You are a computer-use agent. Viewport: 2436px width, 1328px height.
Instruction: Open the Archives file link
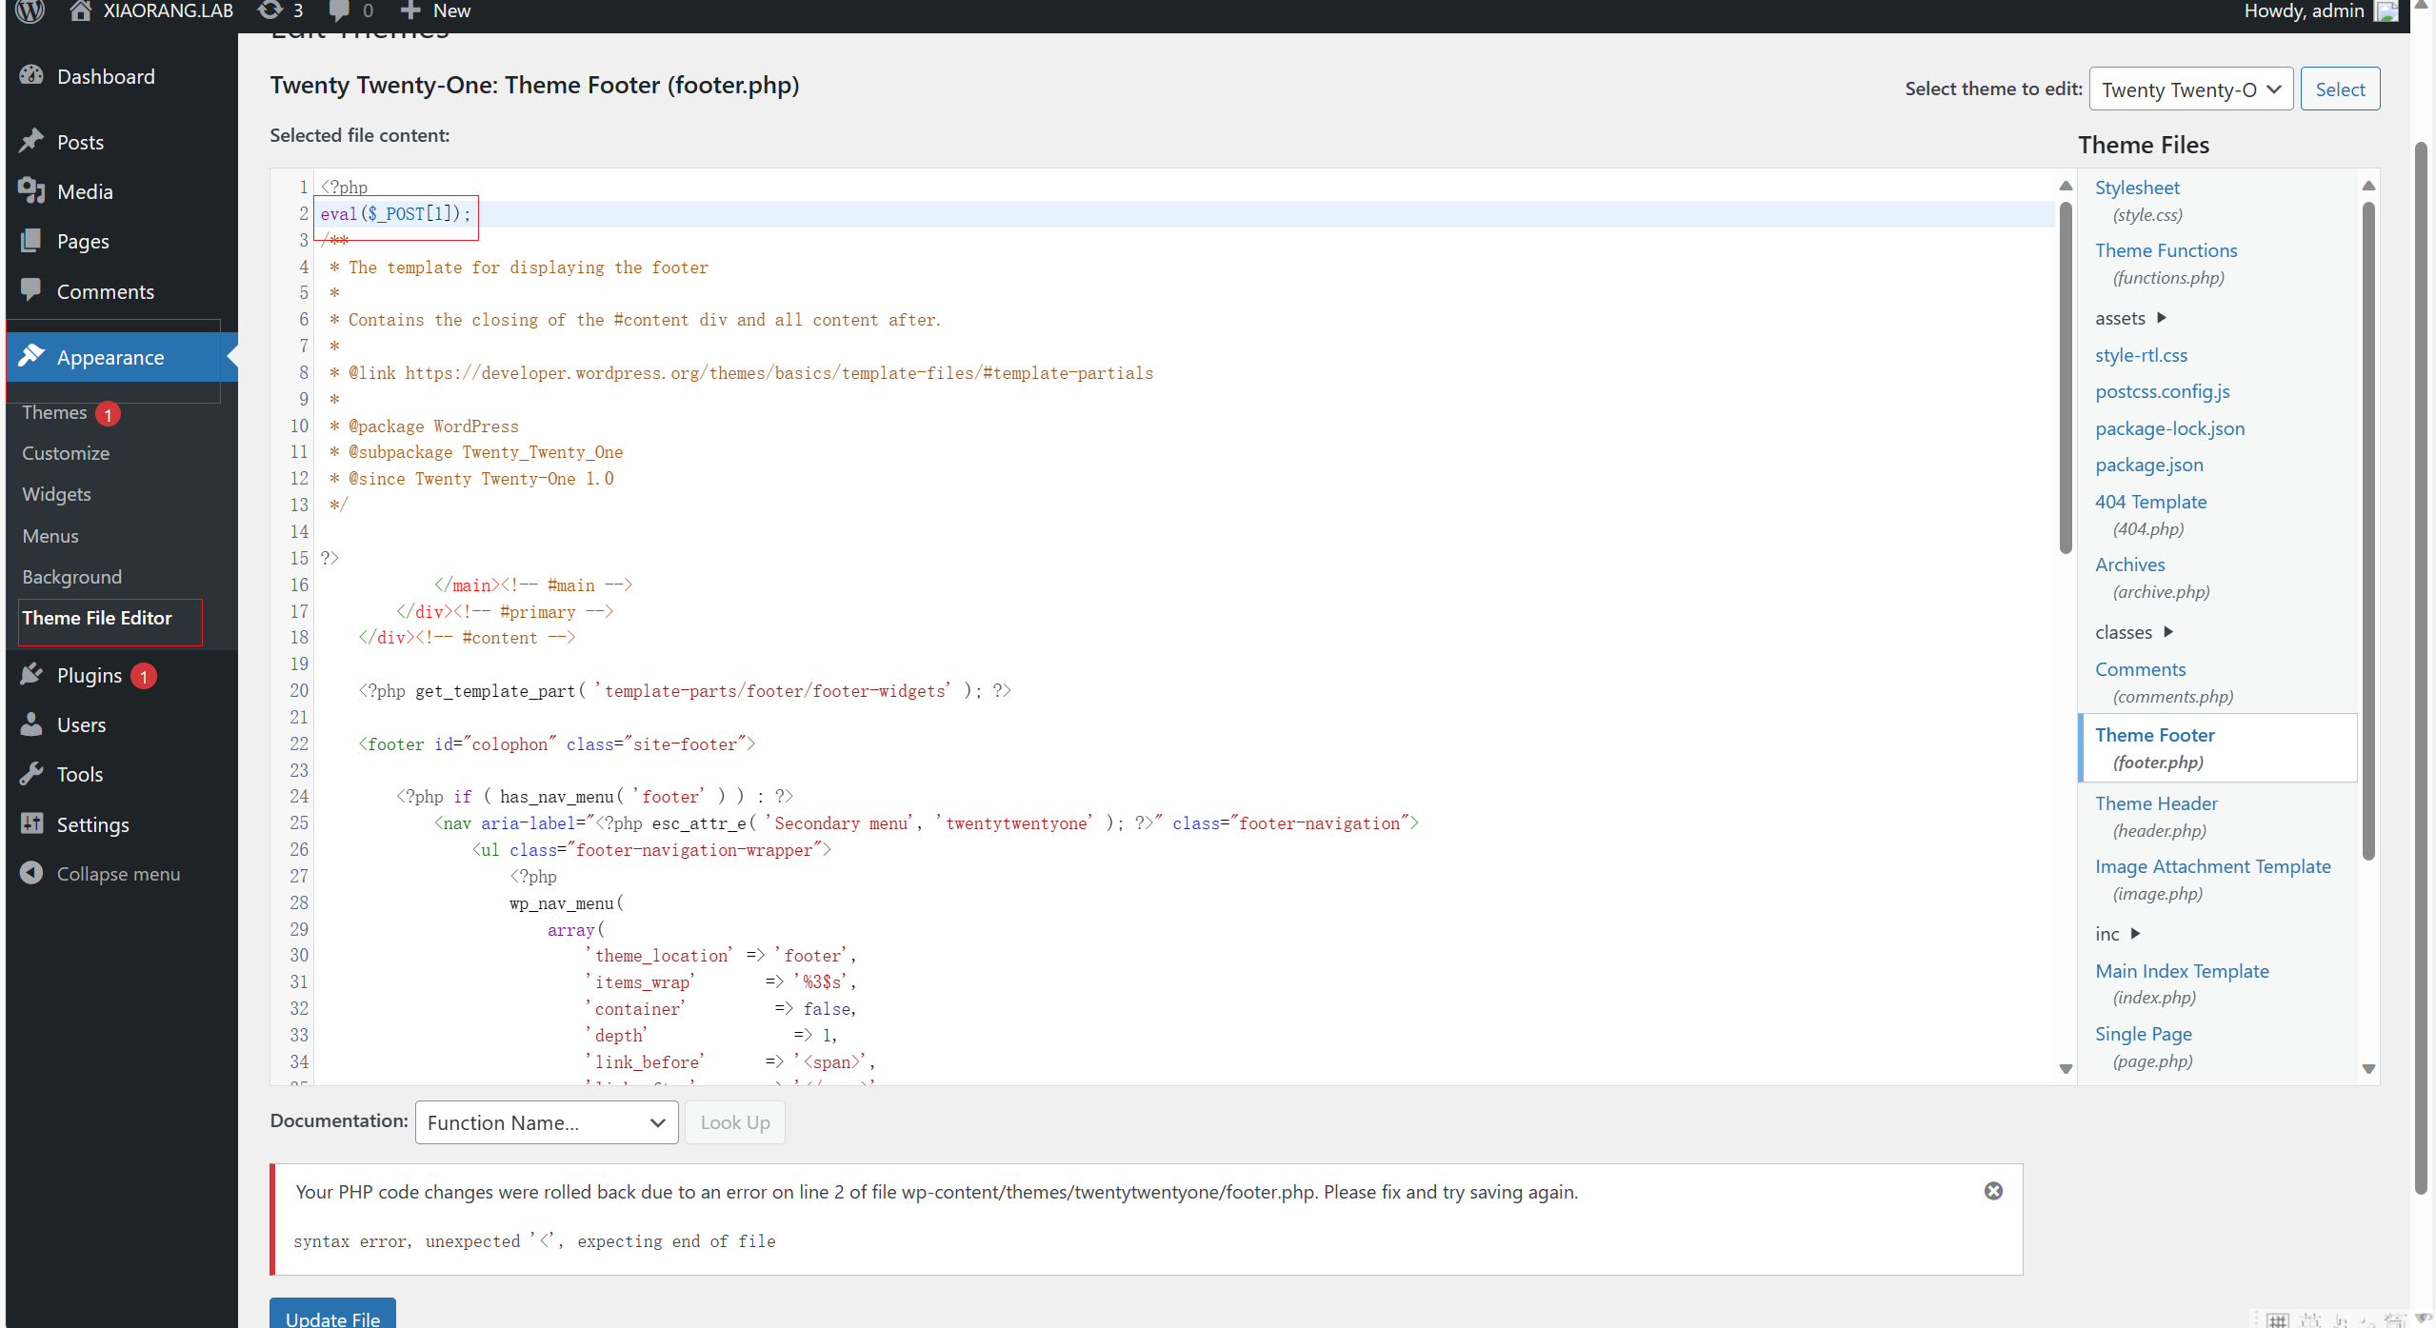point(2129,565)
